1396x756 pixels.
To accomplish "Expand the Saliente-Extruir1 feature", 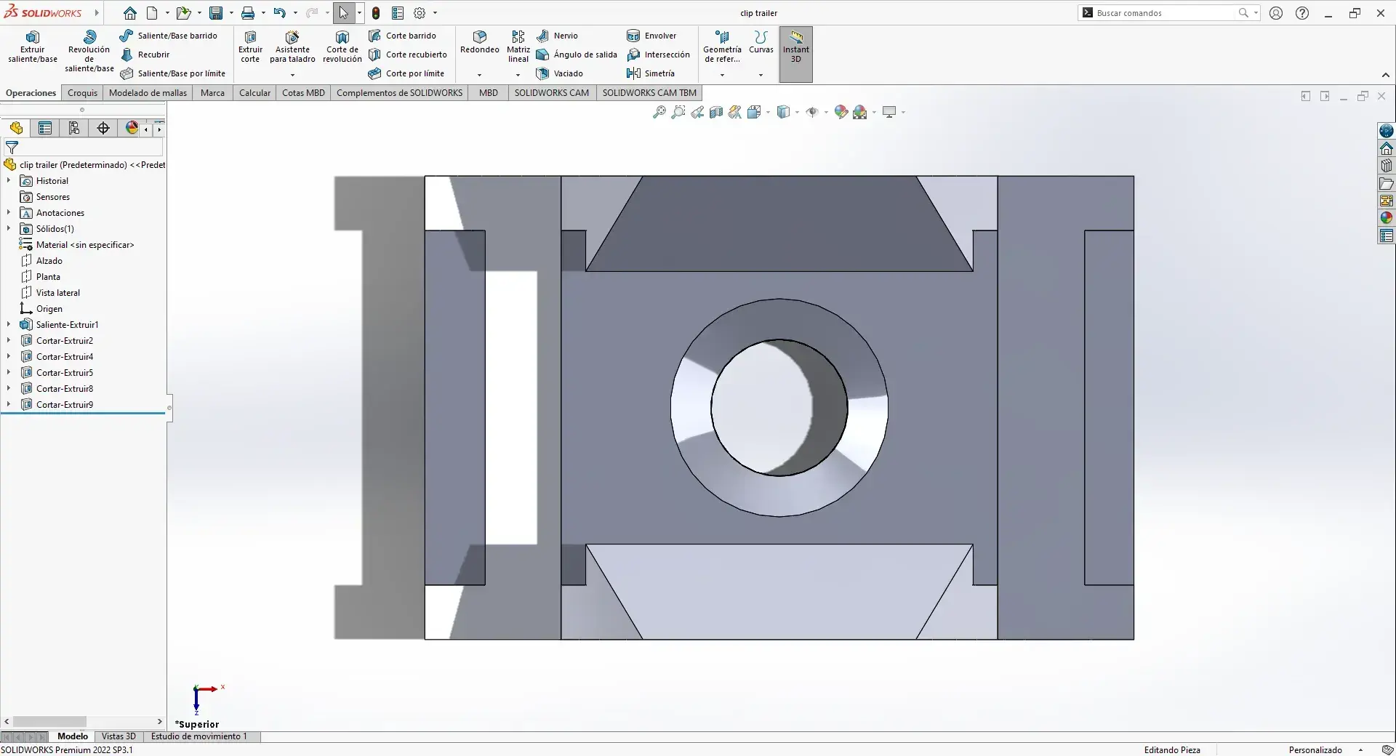I will click(x=9, y=325).
